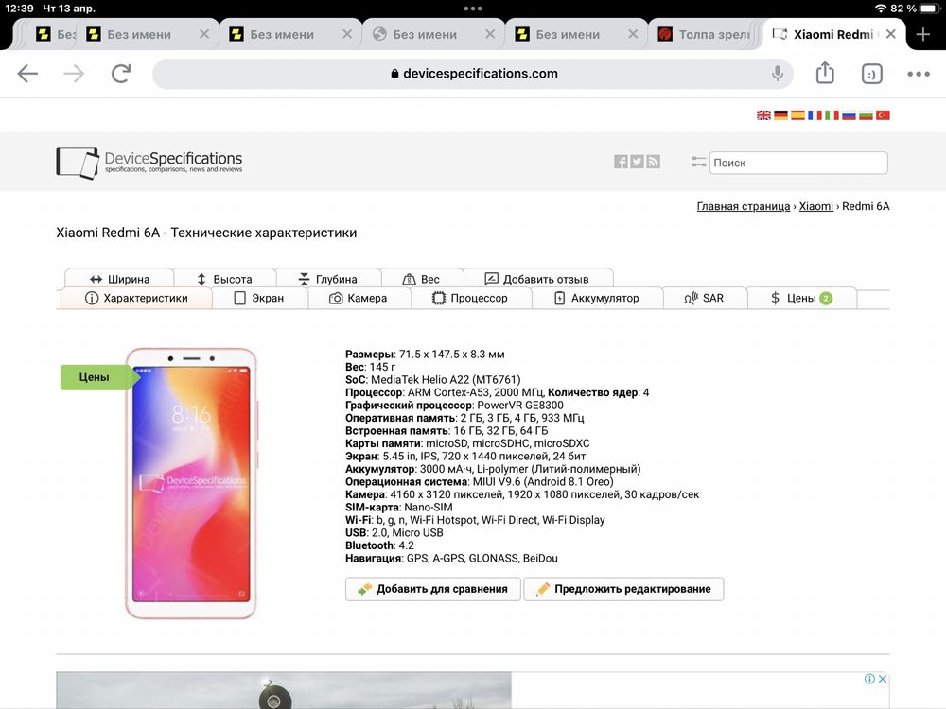Close the Xiaomi Redmi tab
This screenshot has height=709, width=946.
pos(890,34)
